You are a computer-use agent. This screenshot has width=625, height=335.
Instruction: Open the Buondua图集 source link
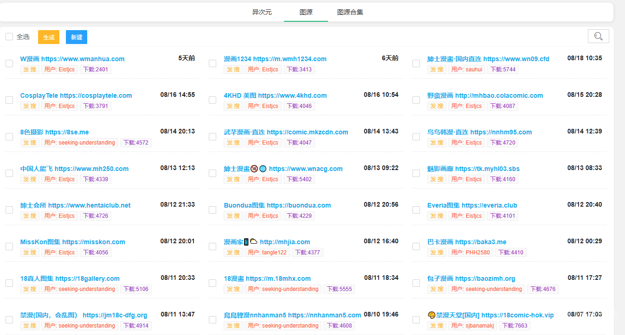point(277,205)
